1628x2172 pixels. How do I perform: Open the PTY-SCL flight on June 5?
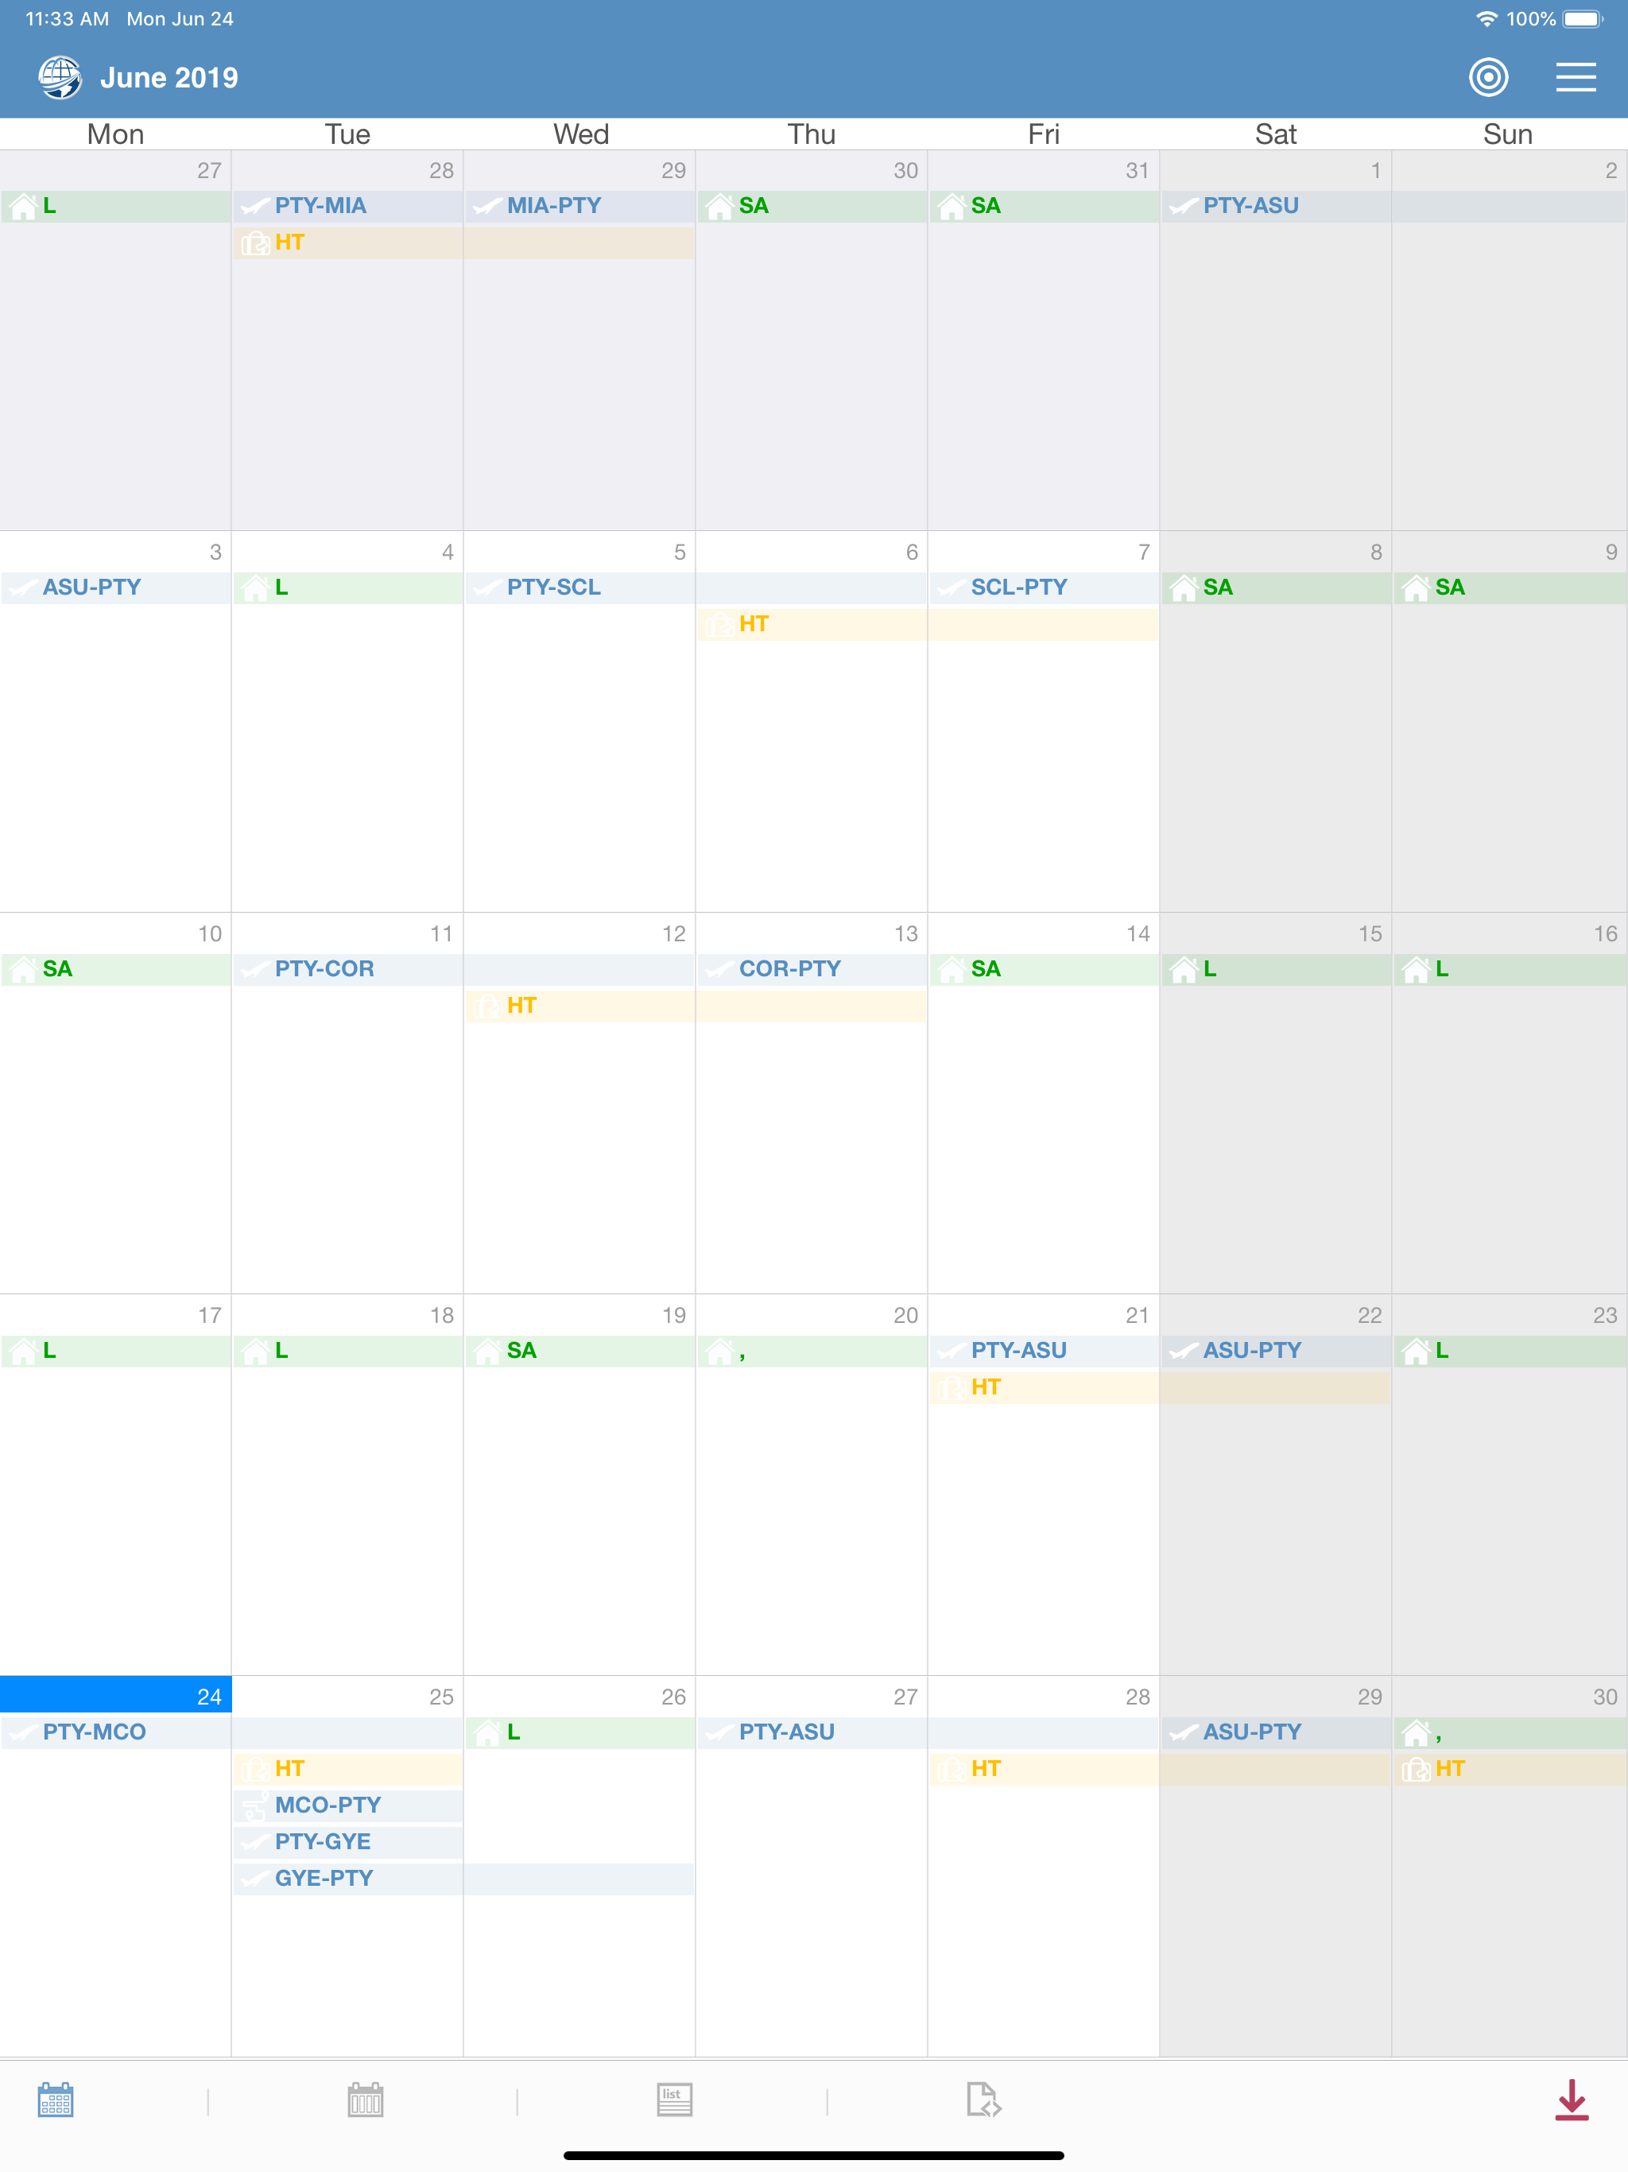coord(554,588)
